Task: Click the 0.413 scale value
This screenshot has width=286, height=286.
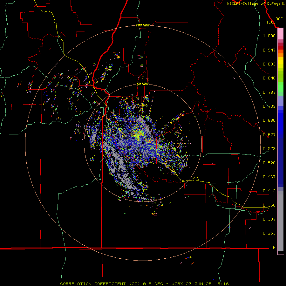Action: coord(269,191)
